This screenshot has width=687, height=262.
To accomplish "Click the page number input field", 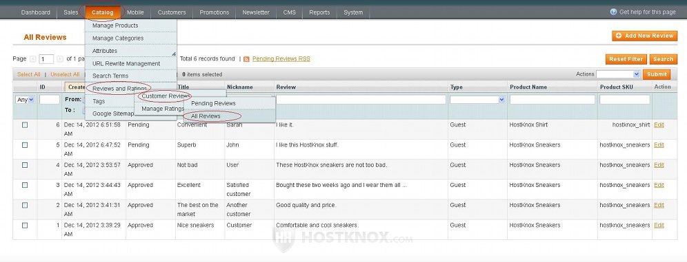I will click(46, 59).
